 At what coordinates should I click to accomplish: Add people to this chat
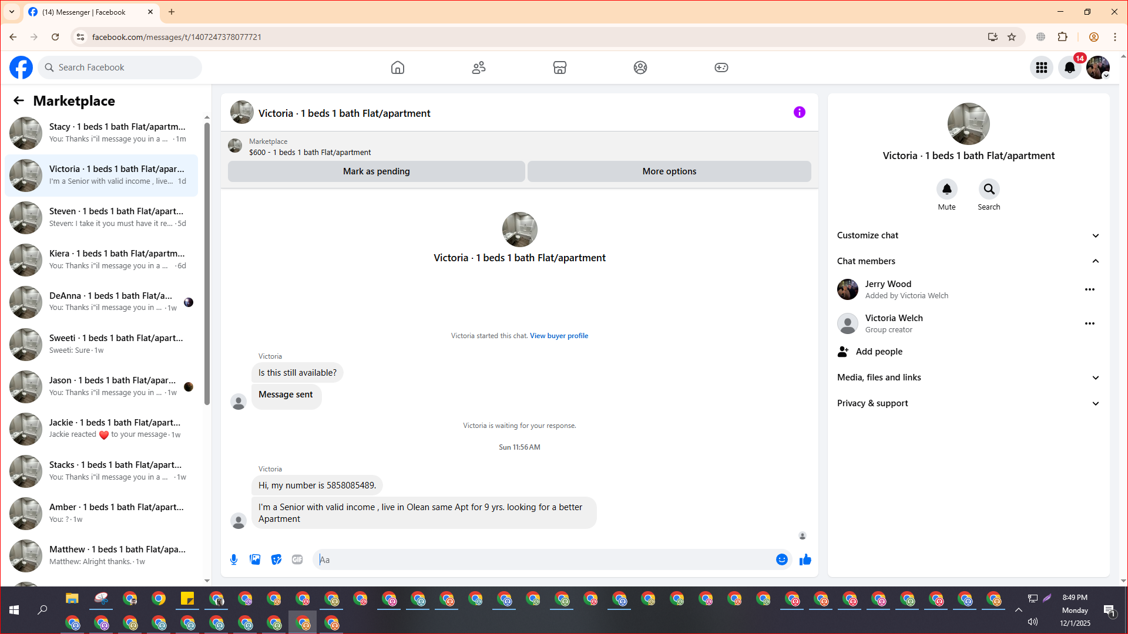tap(968, 352)
